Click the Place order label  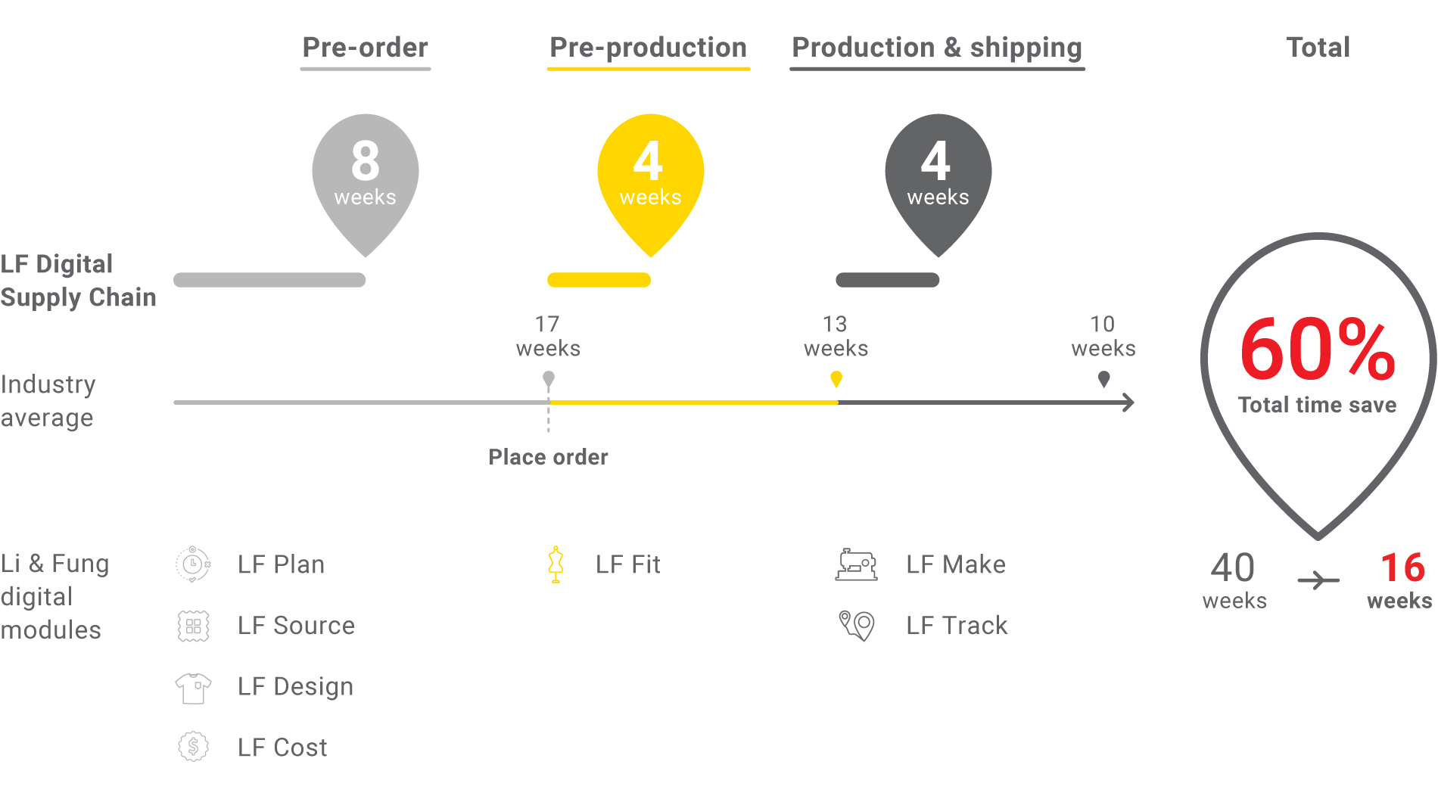pos(548,457)
